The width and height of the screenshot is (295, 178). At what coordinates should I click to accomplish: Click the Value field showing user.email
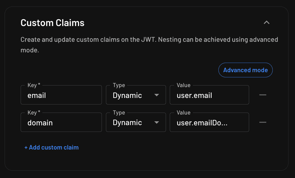209,95
